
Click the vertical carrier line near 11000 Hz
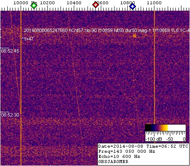tap(154, 67)
